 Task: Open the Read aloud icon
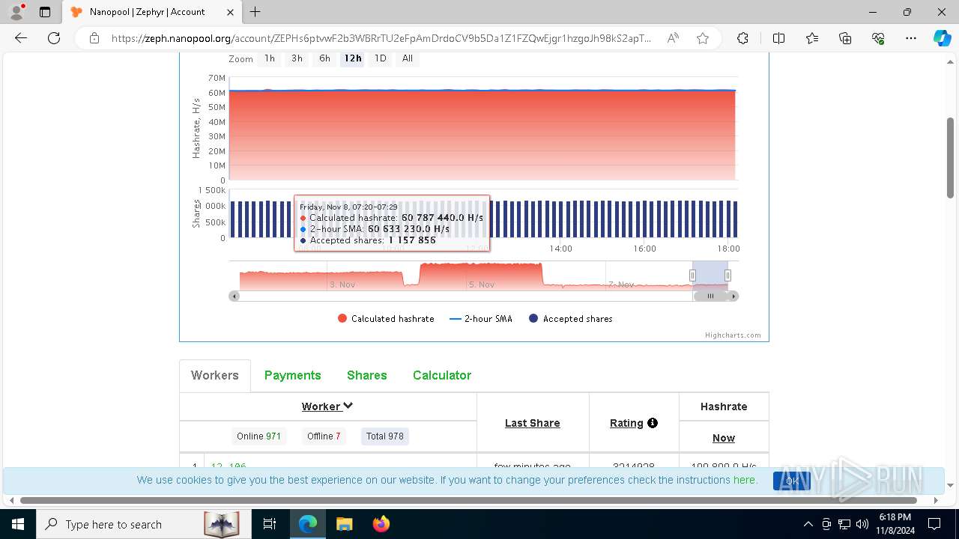tap(673, 38)
